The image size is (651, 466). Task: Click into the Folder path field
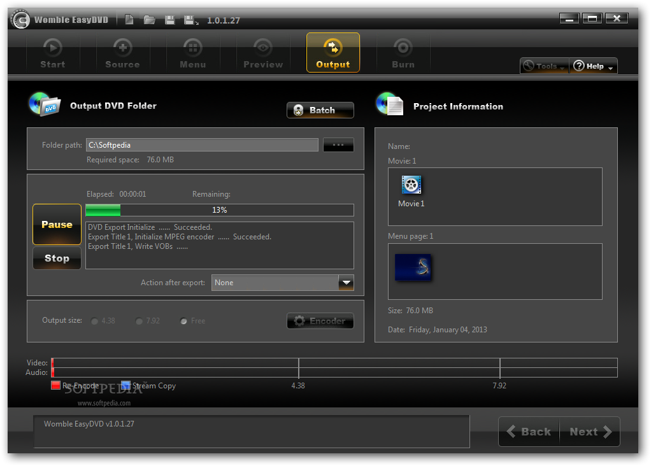pyautogui.click(x=202, y=145)
